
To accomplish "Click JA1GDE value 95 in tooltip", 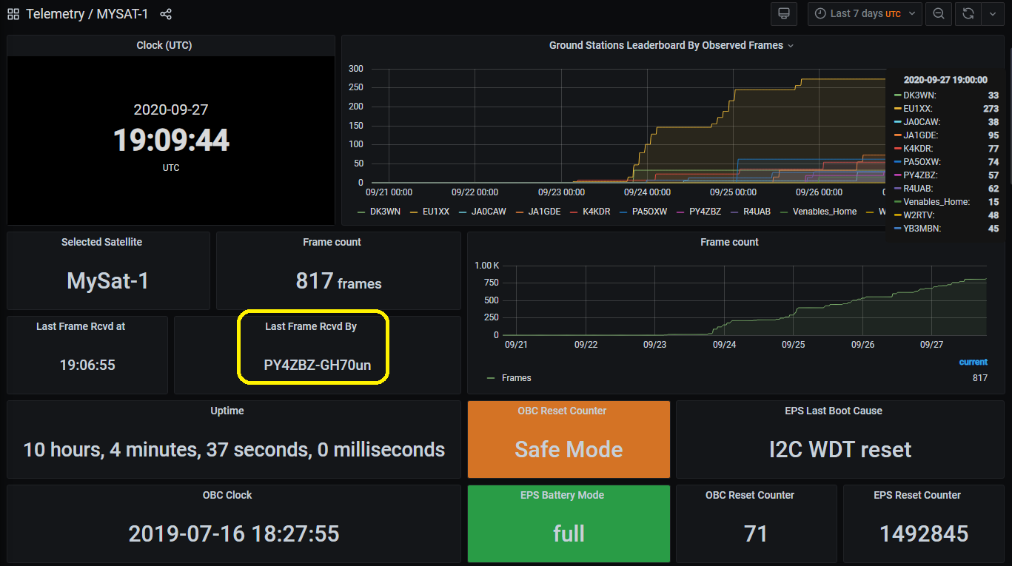I will pos(993,135).
